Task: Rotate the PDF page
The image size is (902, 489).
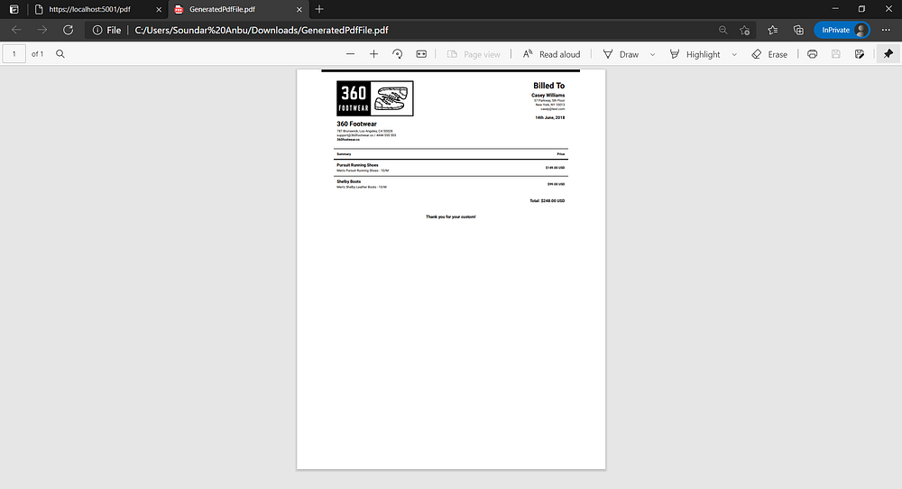Action: (x=398, y=54)
